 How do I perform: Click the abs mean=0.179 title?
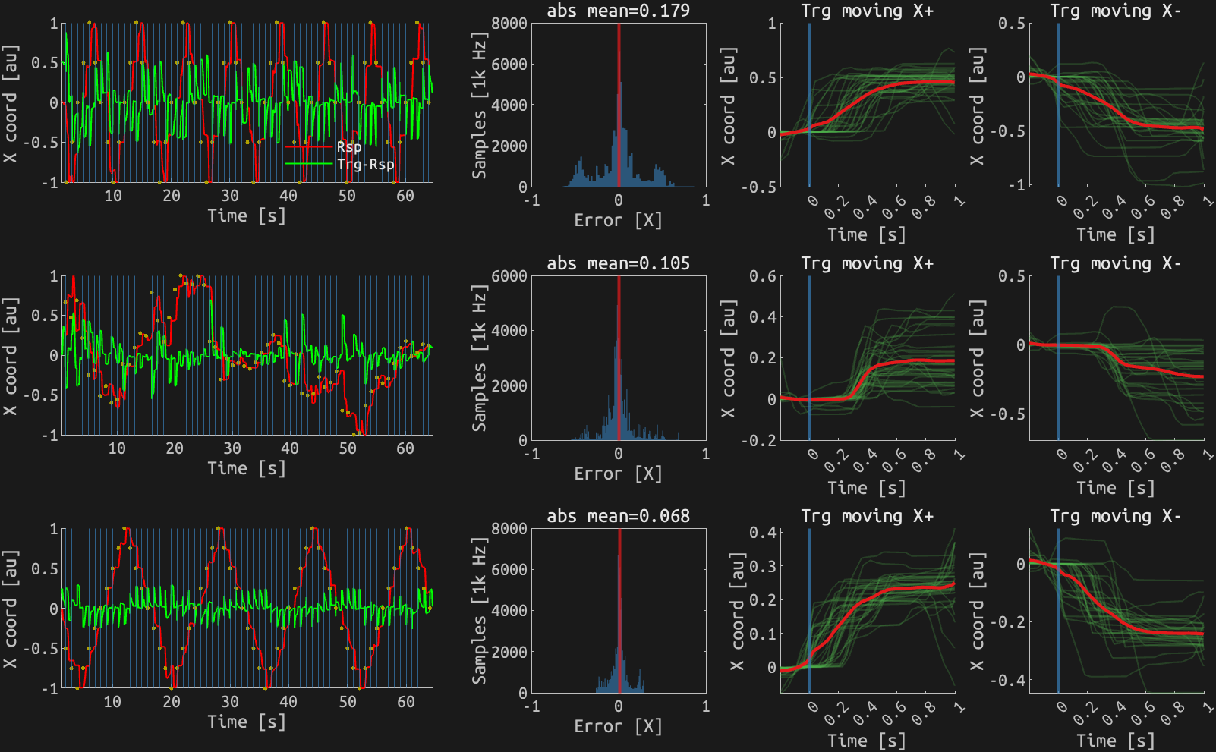tap(619, 10)
